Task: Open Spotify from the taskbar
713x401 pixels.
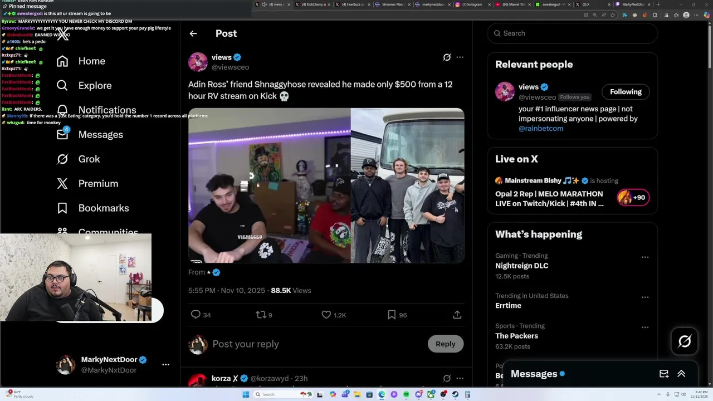Action: [x=406, y=395]
